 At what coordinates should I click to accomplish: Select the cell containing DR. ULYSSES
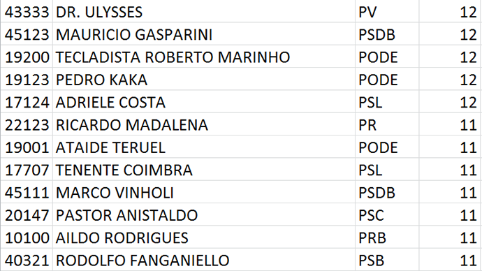(204, 12)
